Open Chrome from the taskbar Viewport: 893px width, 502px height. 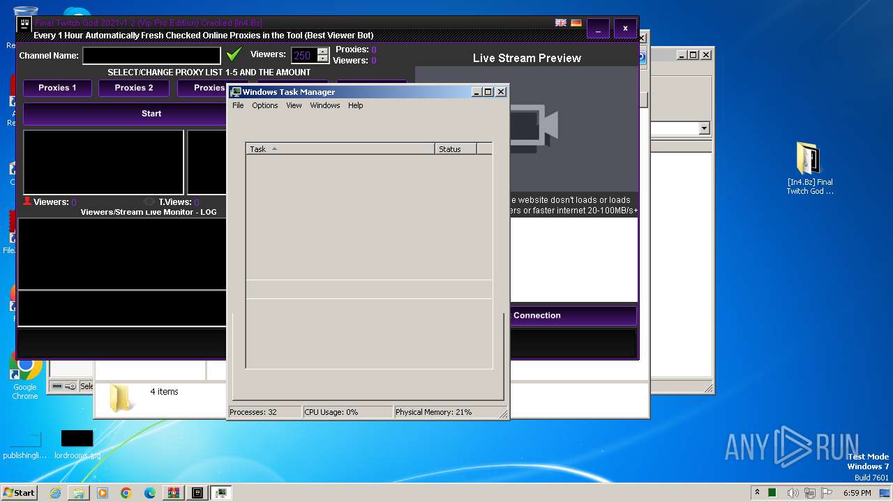click(126, 493)
